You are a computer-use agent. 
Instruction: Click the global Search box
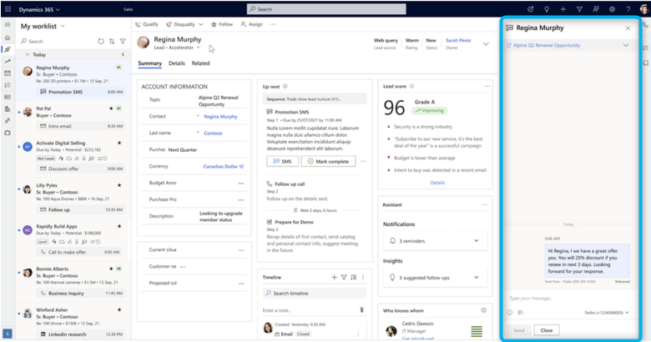pos(326,9)
